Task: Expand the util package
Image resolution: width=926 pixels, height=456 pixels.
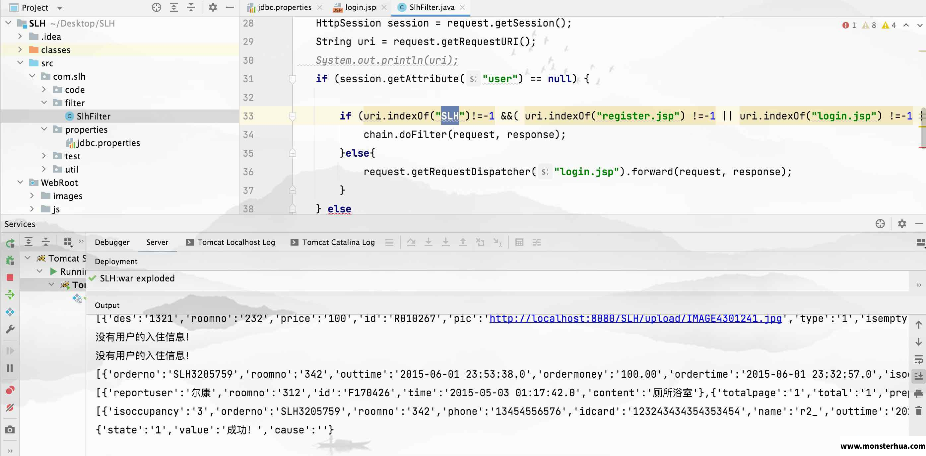Action: tap(44, 169)
